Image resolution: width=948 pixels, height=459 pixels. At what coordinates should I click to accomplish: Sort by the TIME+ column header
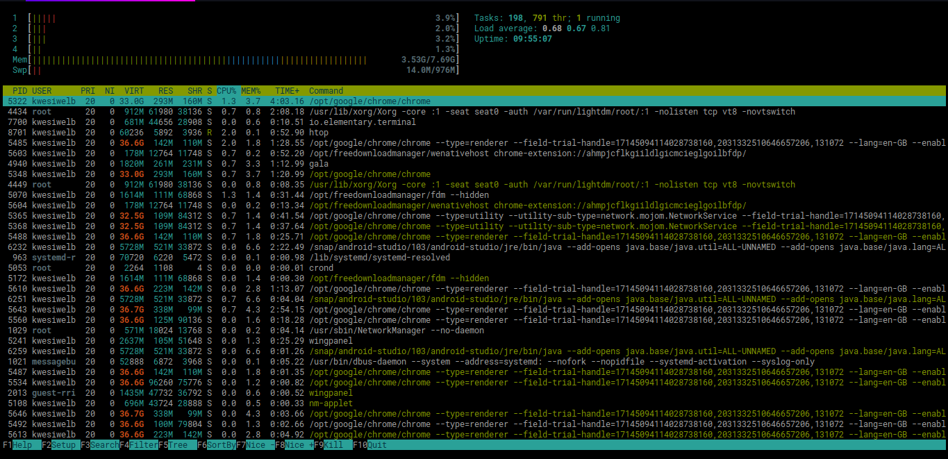[288, 91]
